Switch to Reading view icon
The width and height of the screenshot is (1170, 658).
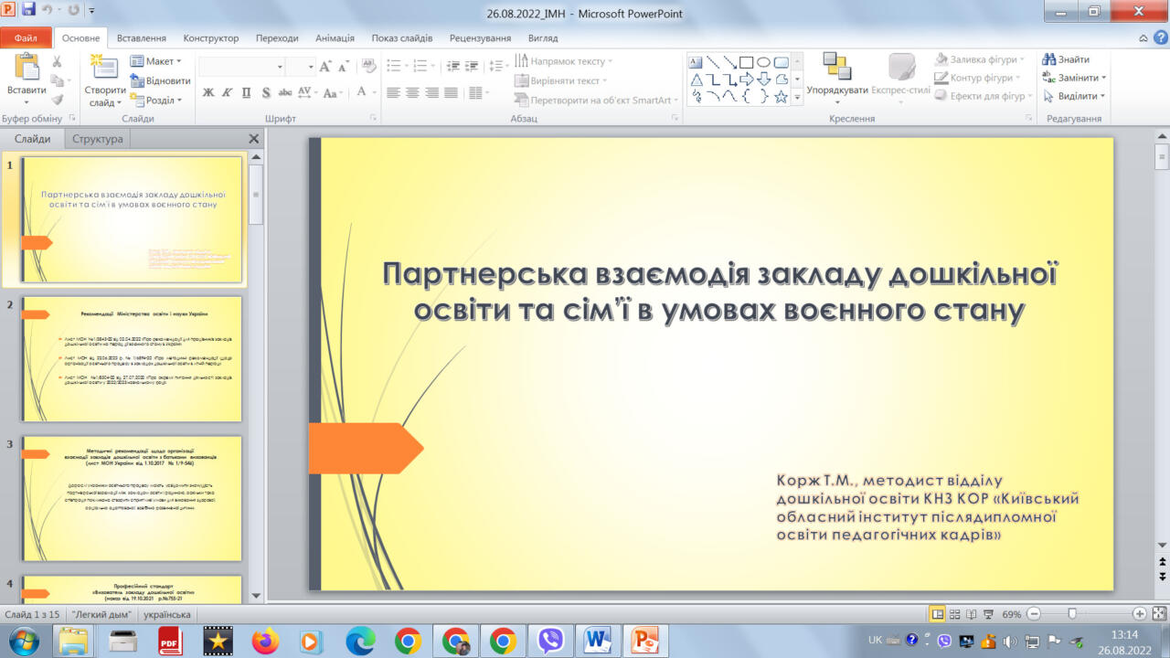pyautogui.click(x=971, y=614)
